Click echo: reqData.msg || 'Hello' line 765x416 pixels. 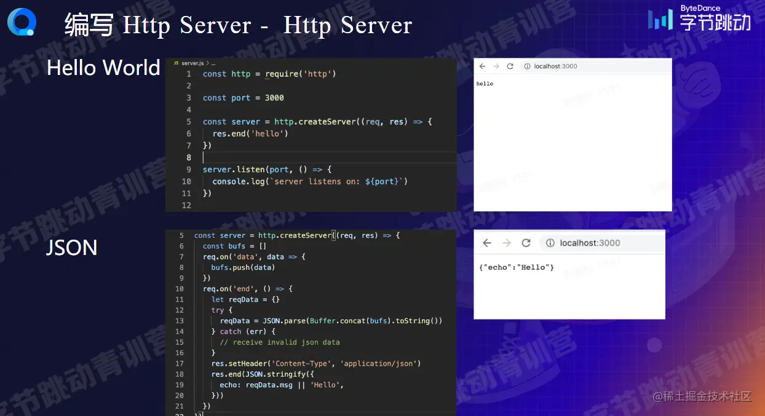[x=282, y=385]
